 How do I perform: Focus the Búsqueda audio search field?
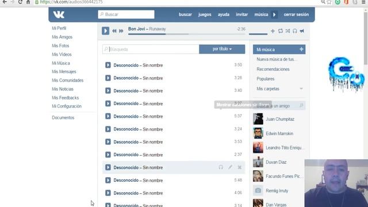coord(151,49)
